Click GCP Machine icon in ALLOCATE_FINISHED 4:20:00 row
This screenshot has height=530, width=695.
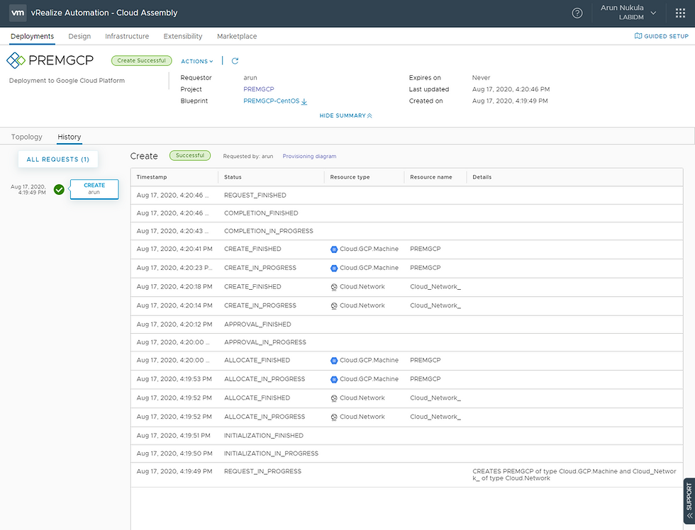[x=334, y=361]
